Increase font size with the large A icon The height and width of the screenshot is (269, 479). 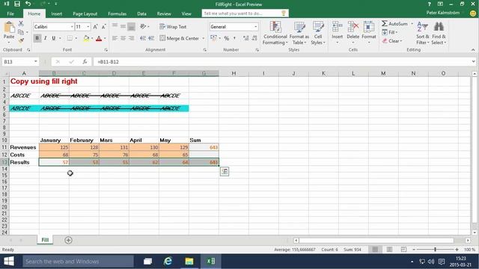click(x=95, y=27)
